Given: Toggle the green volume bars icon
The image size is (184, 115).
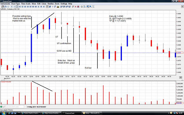Looking at the screenshot, I should (58, 7).
